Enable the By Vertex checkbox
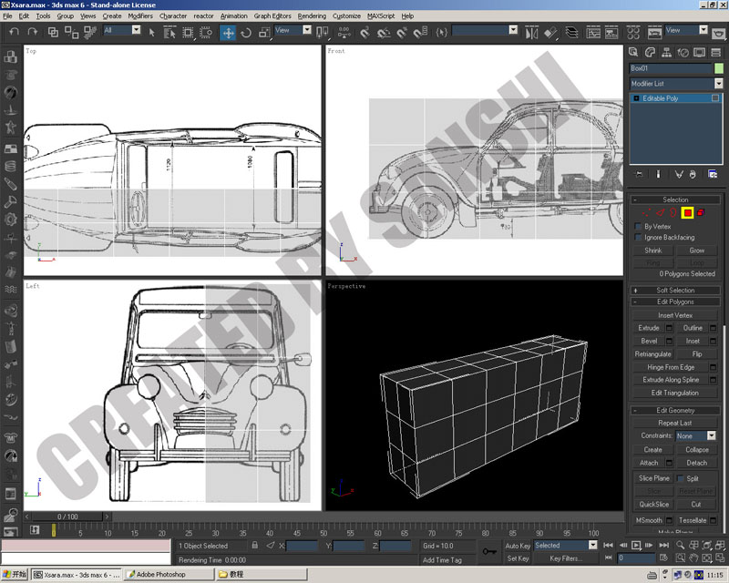This screenshot has height=583, width=729. tap(639, 227)
